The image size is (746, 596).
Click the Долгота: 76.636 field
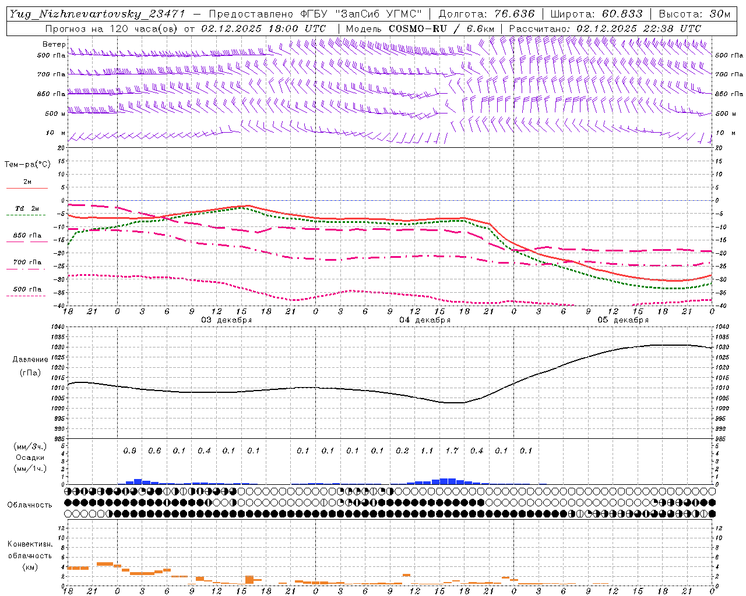click(x=486, y=14)
